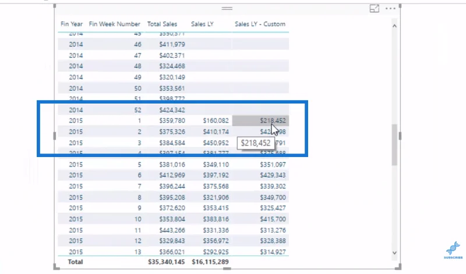The image size is (466, 274).
Task: Open More options ellipsis menu
Action: click(x=390, y=9)
